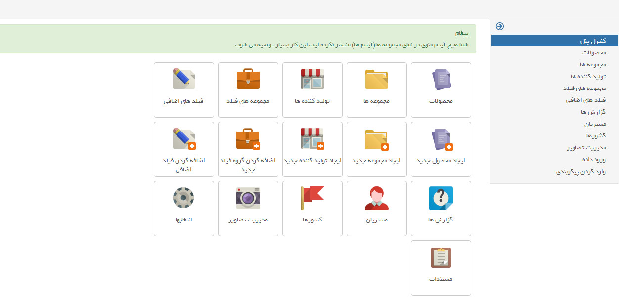The width and height of the screenshot is (619, 308).
Task: Open the مشتریان person icon tile
Action: coord(377,208)
